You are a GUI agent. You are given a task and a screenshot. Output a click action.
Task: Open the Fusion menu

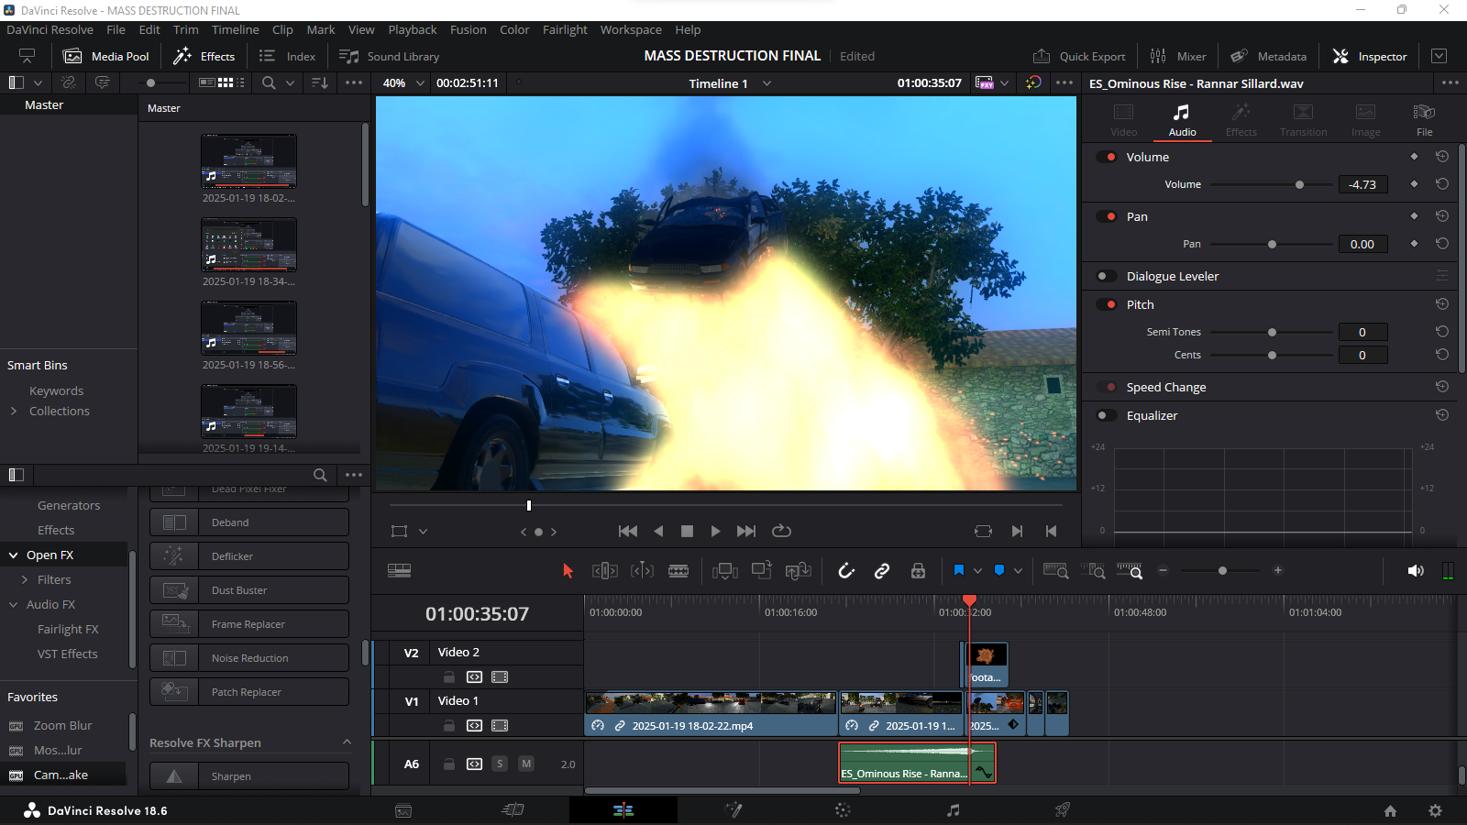click(468, 30)
